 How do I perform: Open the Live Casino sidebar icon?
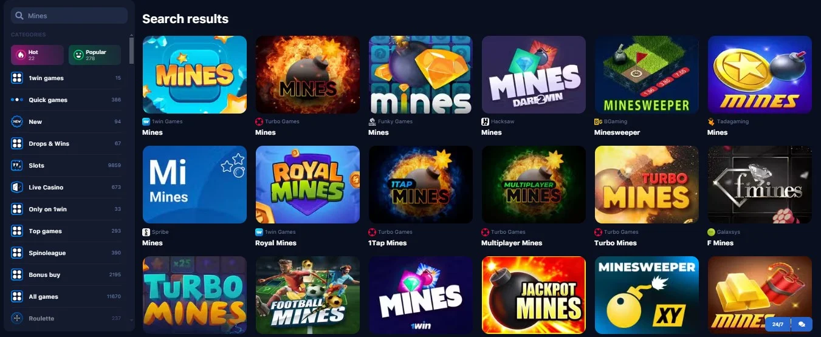click(17, 187)
